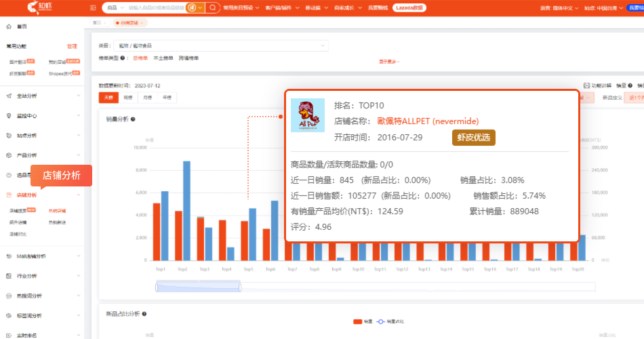Open the 热销新店 submenu item
This screenshot has height=339, width=644.
(57, 222)
